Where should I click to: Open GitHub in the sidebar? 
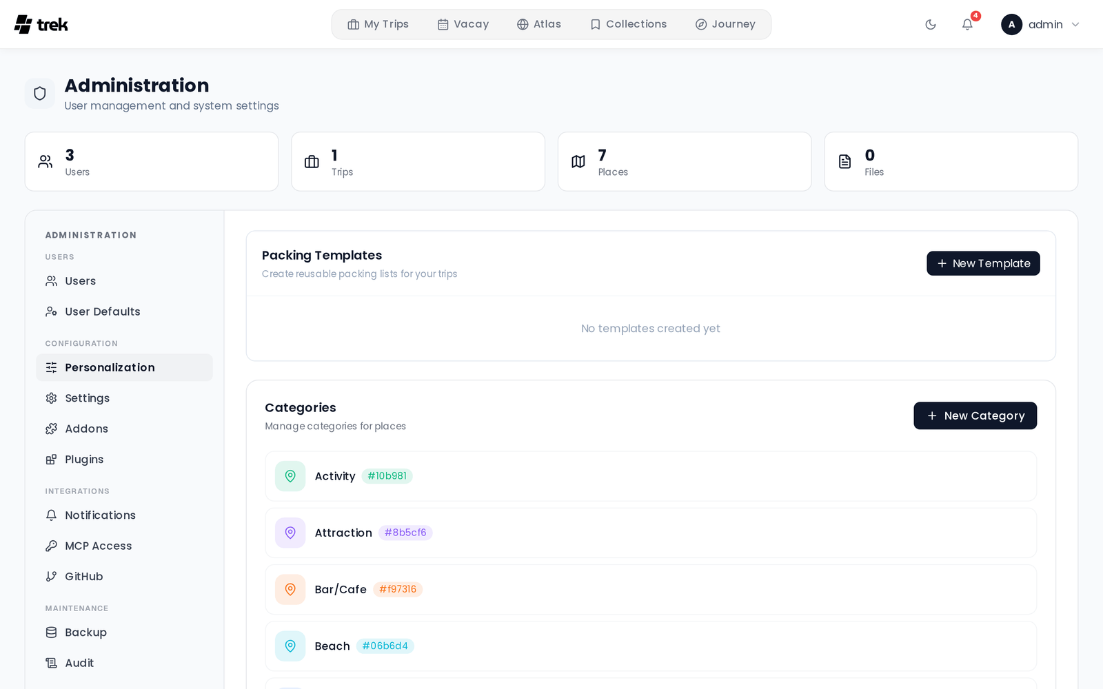coord(124,577)
